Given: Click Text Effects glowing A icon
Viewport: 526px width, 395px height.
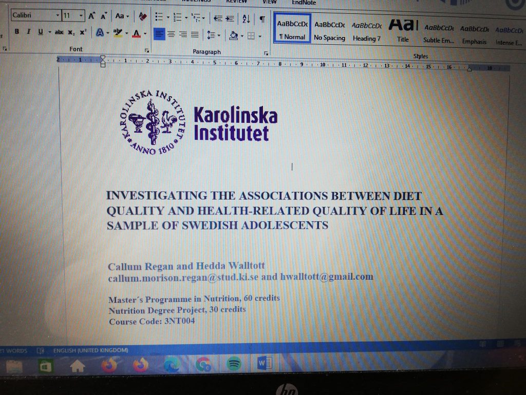Looking at the screenshot, I should point(100,32).
